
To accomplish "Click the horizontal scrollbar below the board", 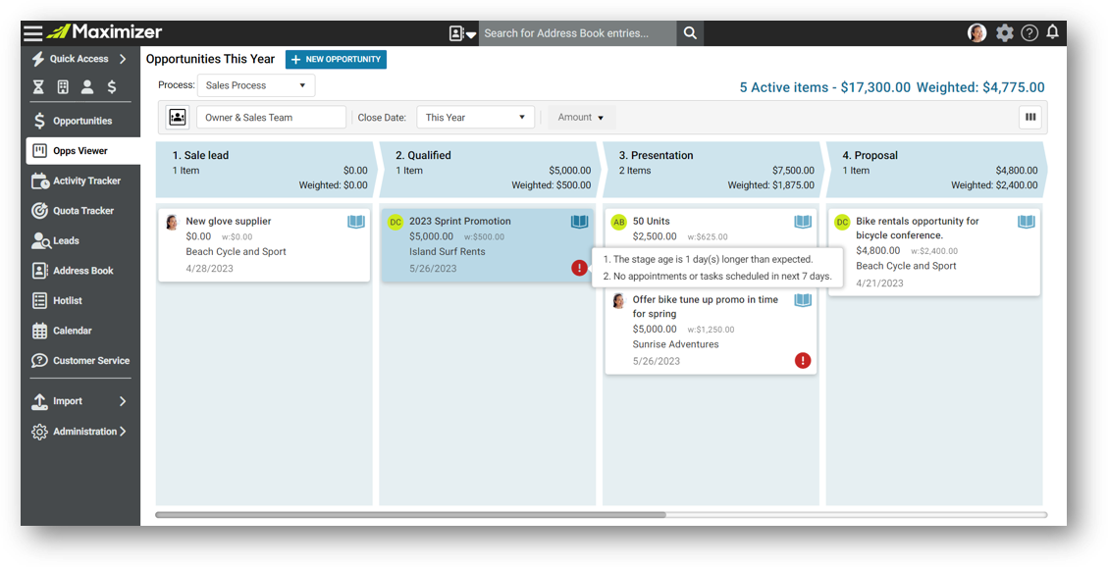I will coord(410,515).
